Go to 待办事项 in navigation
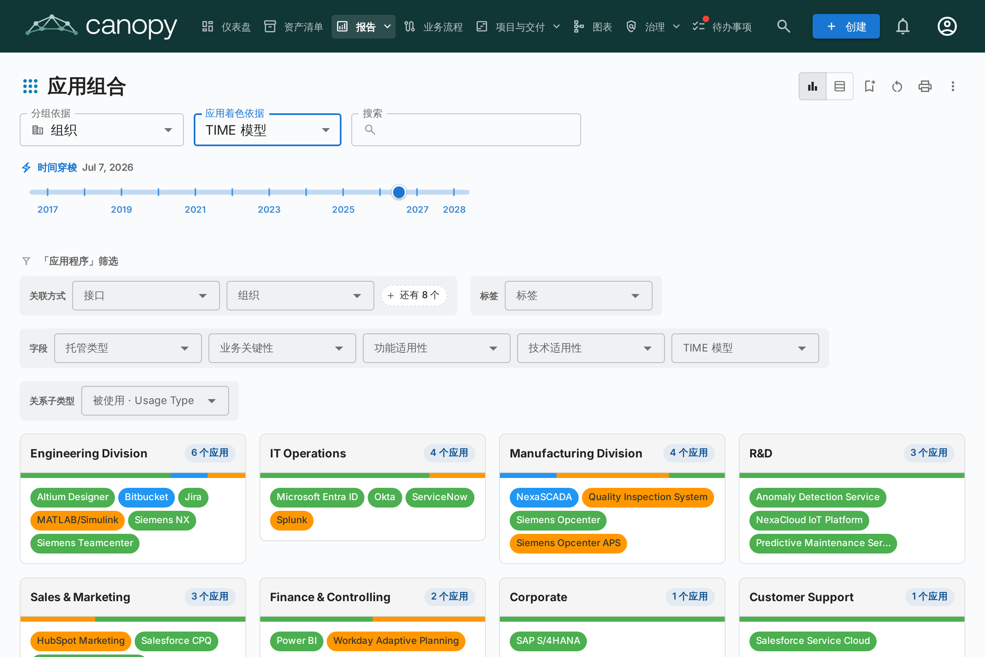Screen dimensions: 985x657 (722, 26)
